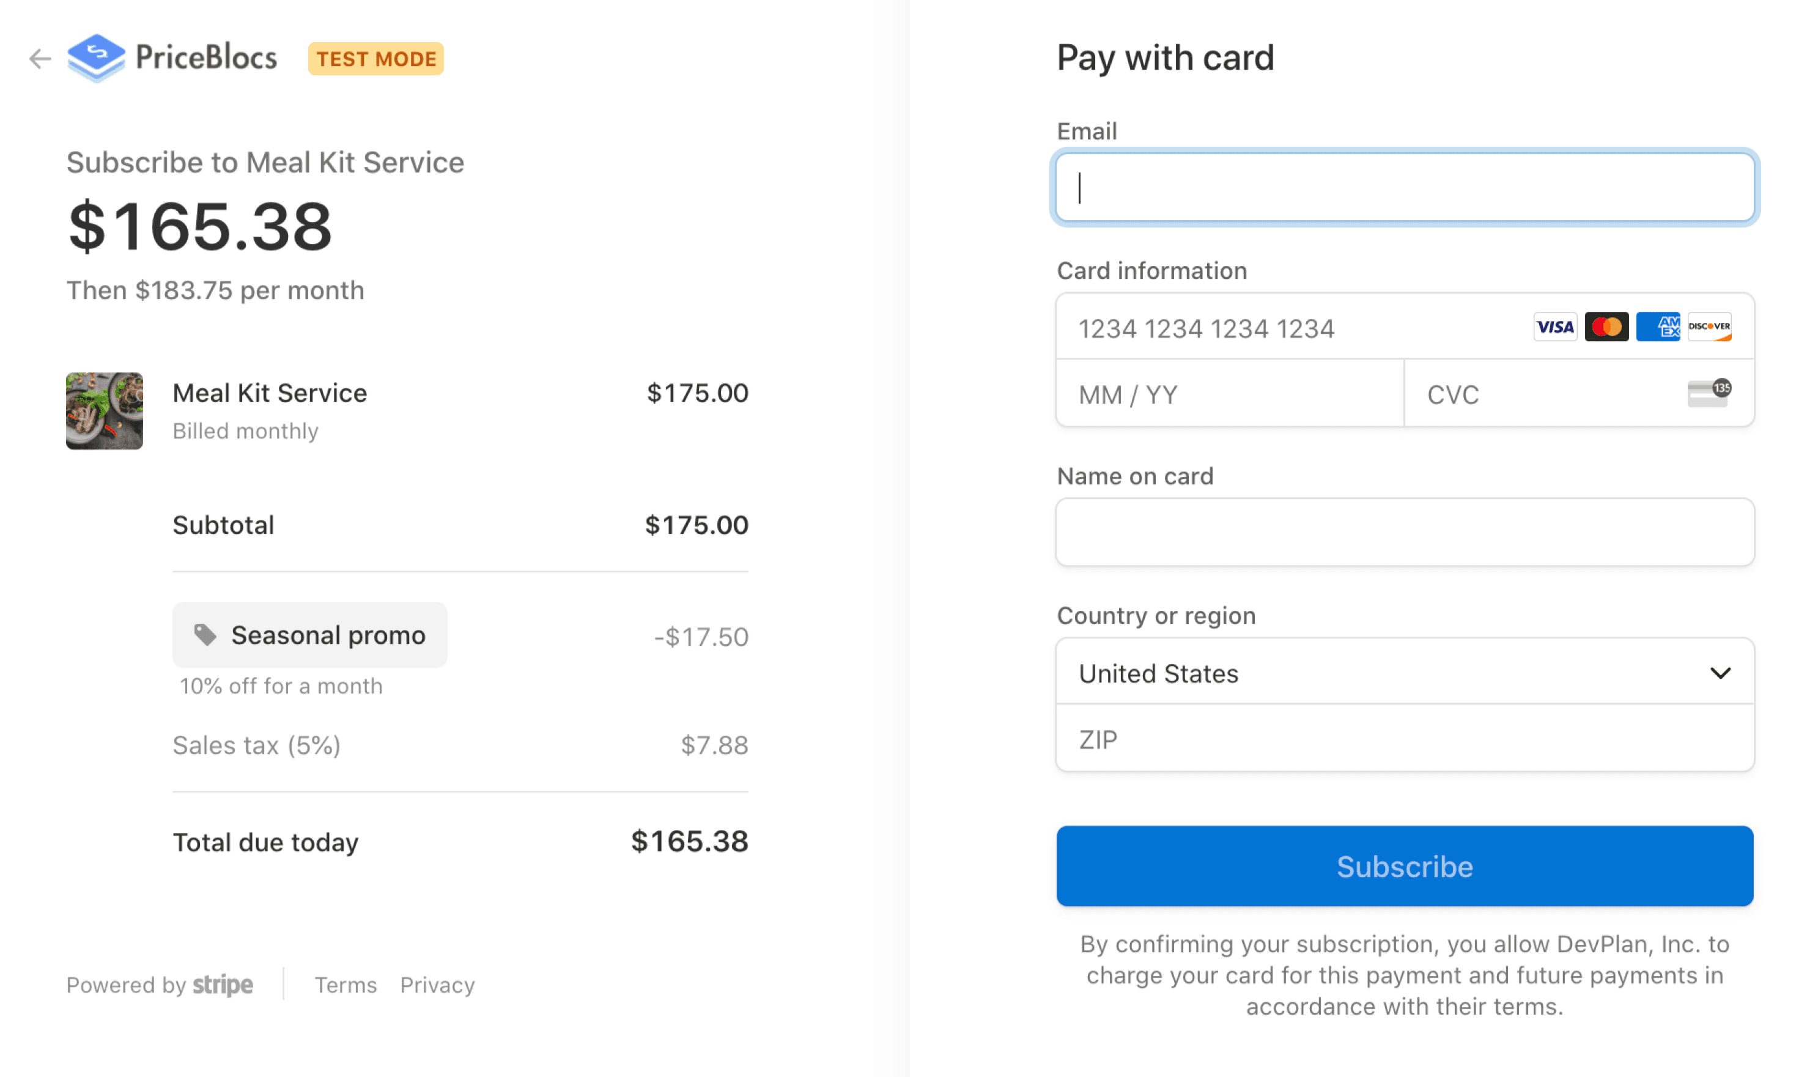
Task: Click the Subscribe button
Action: click(x=1403, y=866)
